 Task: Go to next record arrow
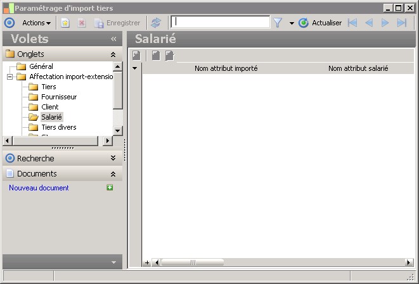385,23
